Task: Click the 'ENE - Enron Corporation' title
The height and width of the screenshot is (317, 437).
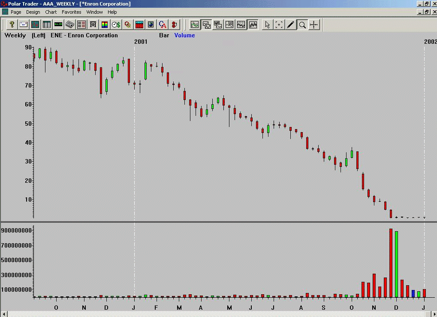Action: click(84, 36)
